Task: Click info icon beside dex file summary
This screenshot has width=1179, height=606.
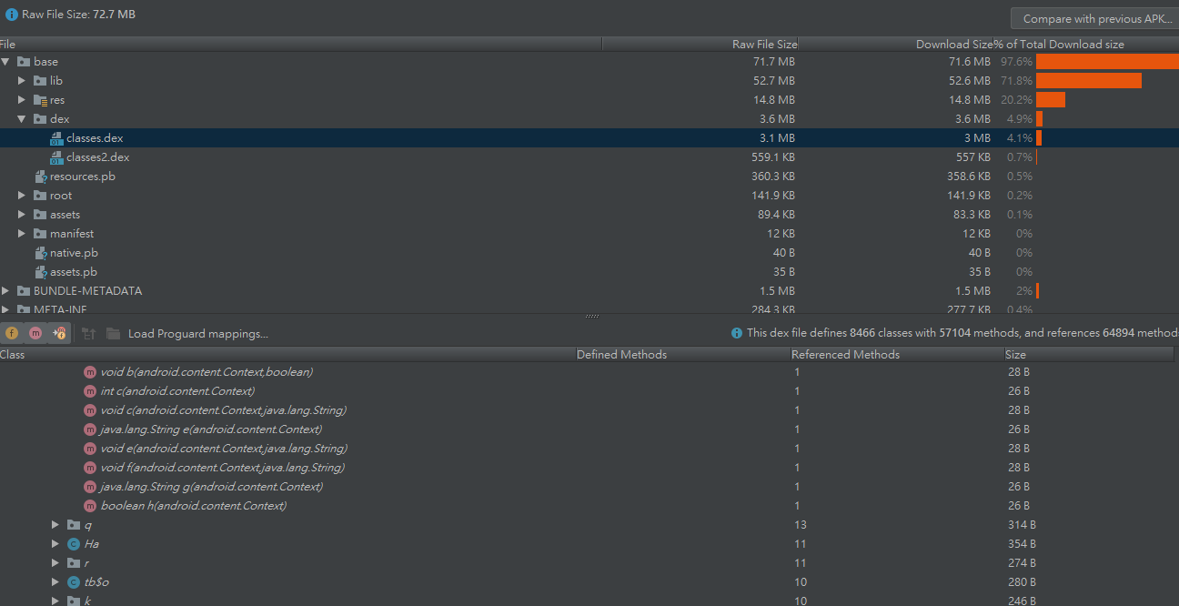Action: click(x=737, y=333)
